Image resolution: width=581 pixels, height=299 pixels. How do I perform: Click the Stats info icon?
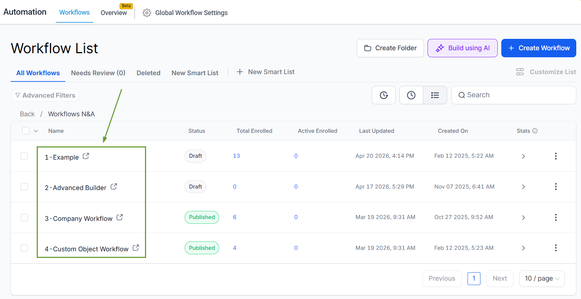pos(535,131)
